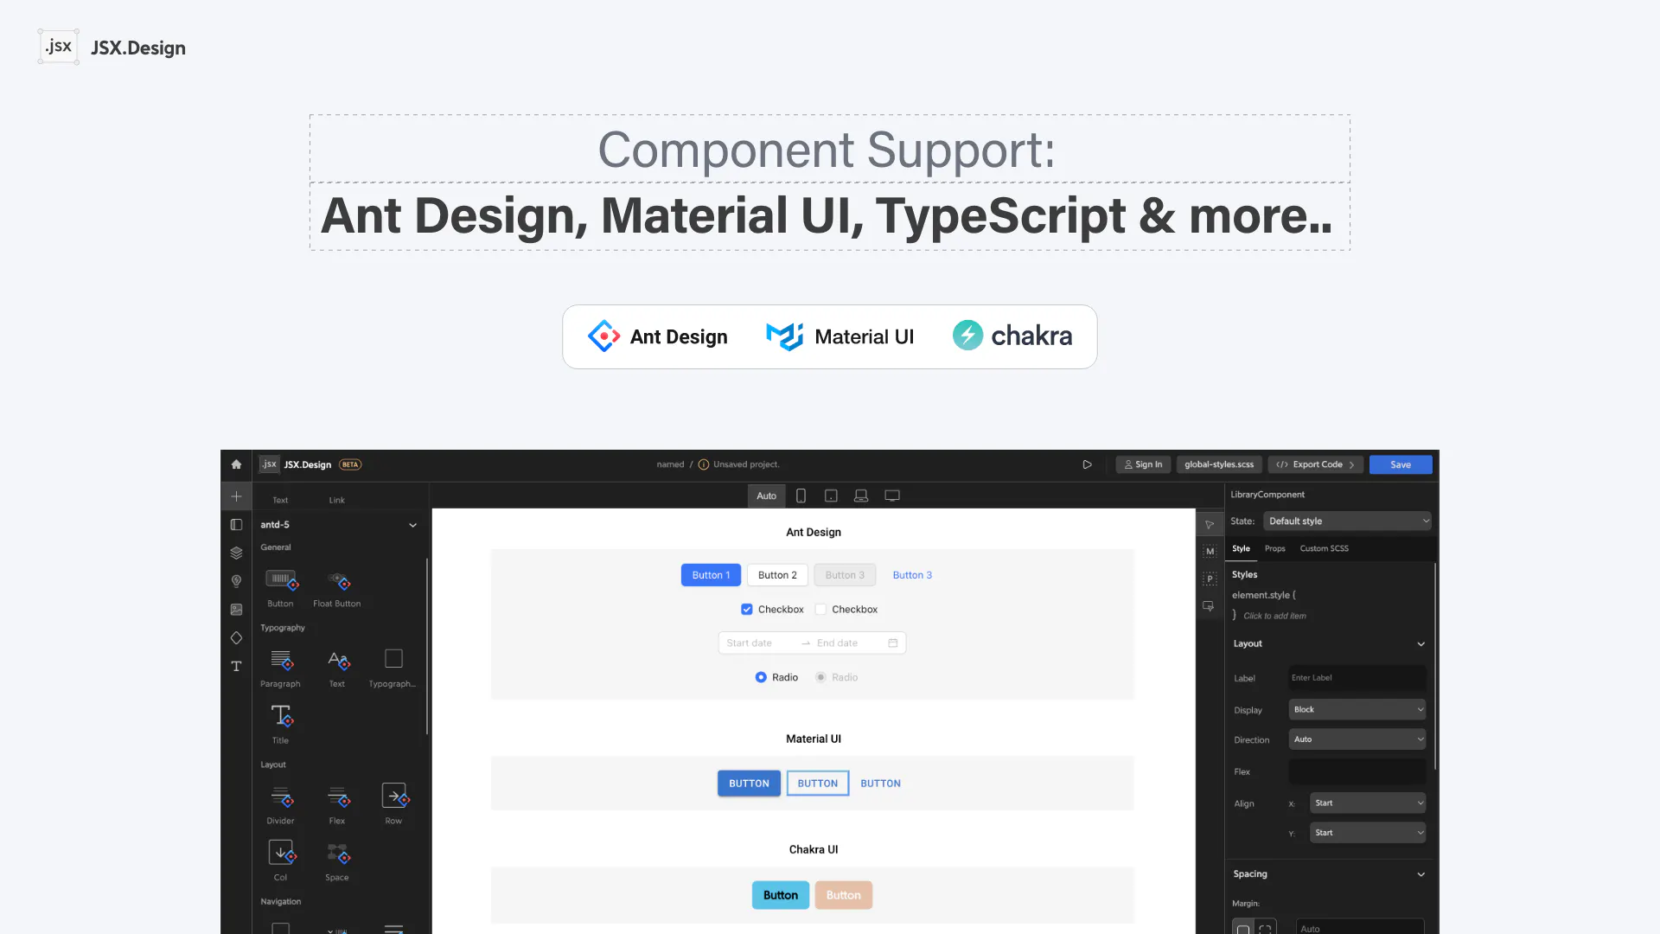This screenshot has width=1660, height=934.
Task: Open the Display Block dropdown
Action: pyautogui.click(x=1357, y=710)
